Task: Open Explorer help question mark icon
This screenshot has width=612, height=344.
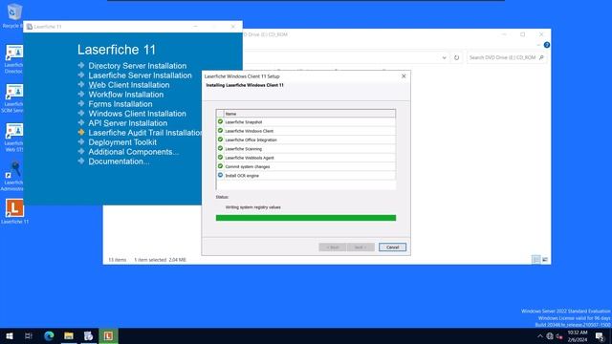Action: coord(547,45)
